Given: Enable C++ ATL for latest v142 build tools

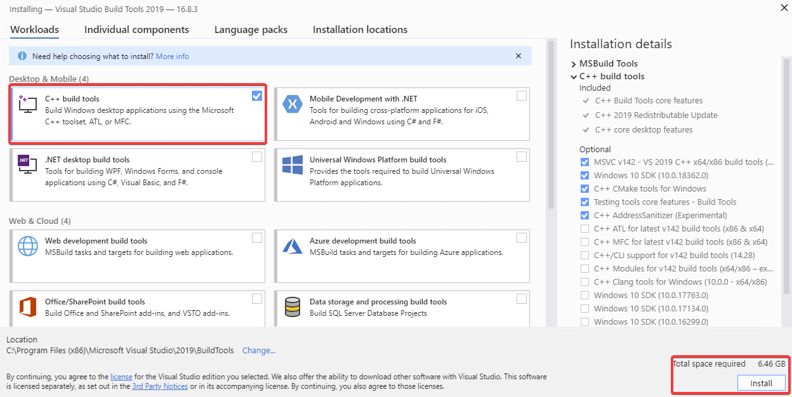Looking at the screenshot, I should point(584,228).
